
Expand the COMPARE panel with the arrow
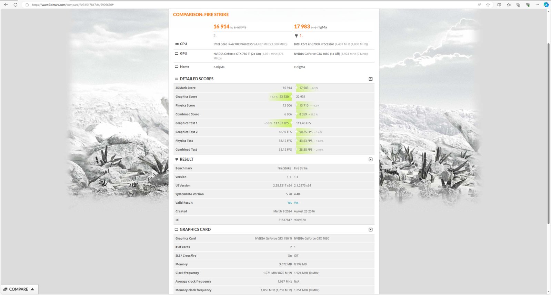click(32, 289)
